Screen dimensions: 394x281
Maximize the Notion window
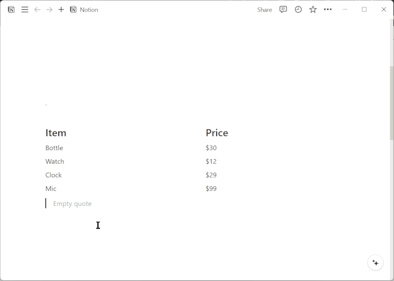[364, 9]
